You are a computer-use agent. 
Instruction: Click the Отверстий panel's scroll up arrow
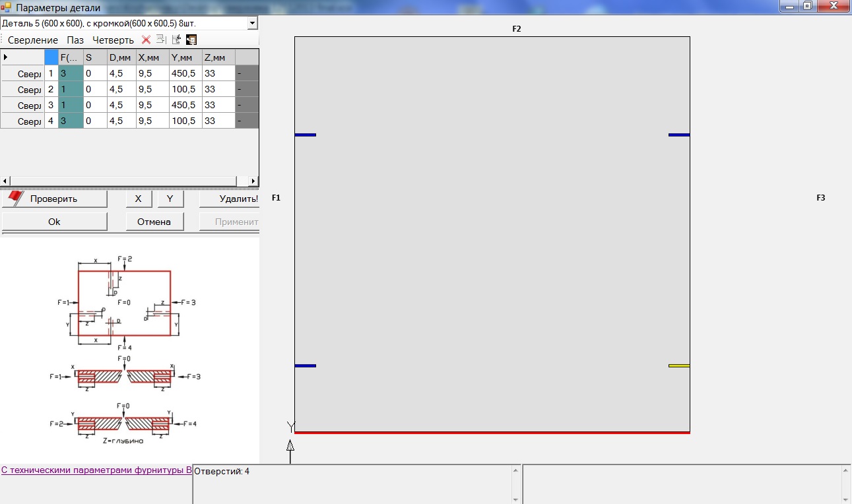(516, 471)
